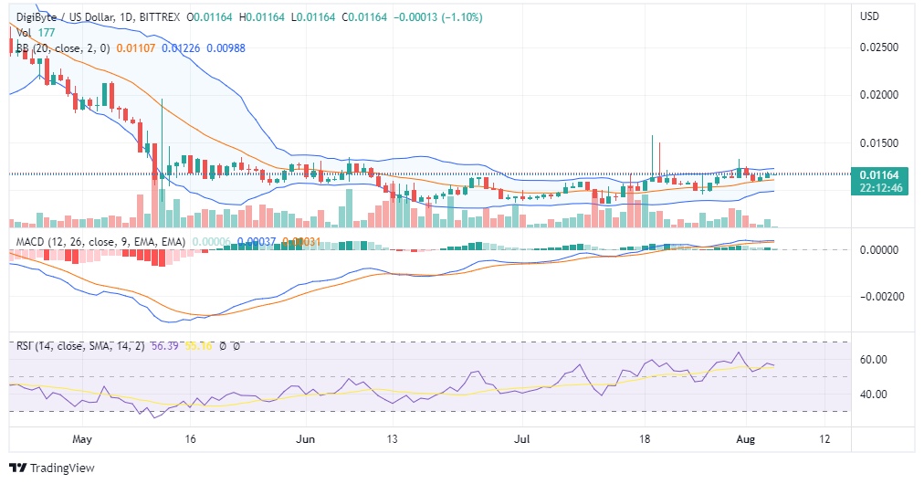Select the MACD (12, 26, close, 9) legend
The width and height of the screenshot is (924, 484).
(x=100, y=241)
